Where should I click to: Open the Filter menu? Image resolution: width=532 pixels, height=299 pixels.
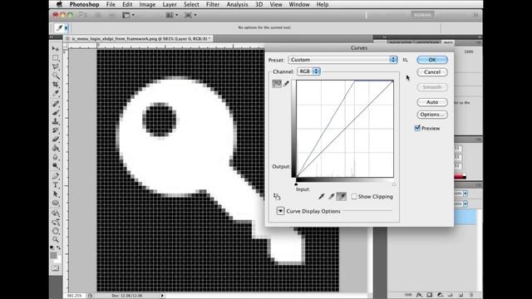(213, 4)
